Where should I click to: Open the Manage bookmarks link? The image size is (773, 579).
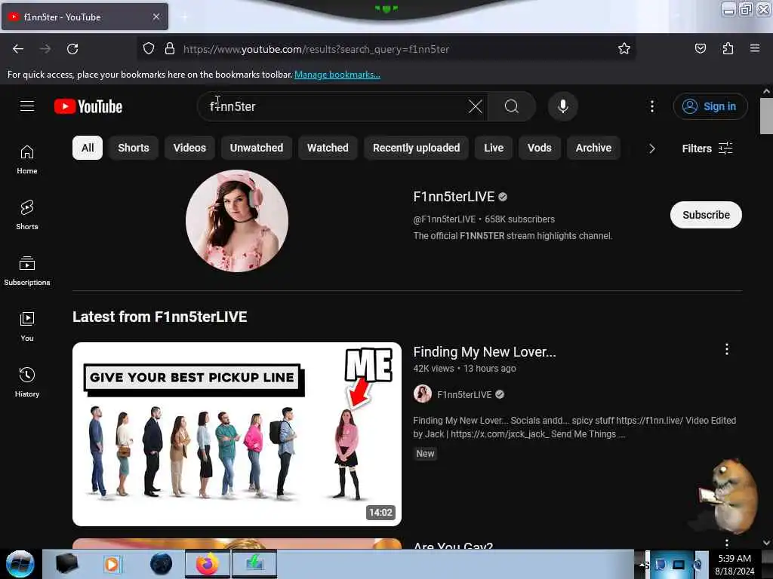tap(337, 75)
